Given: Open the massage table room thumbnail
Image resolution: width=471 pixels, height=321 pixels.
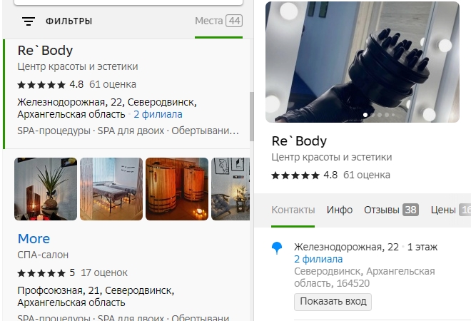Looking at the screenshot, I should (x=111, y=189).
